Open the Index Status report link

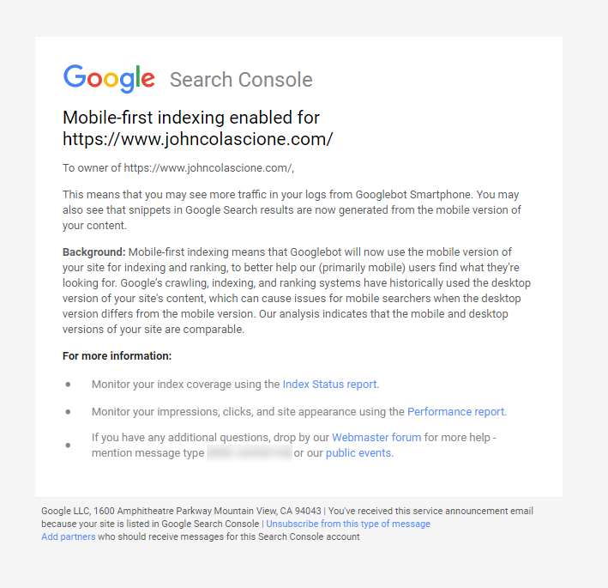pos(329,385)
